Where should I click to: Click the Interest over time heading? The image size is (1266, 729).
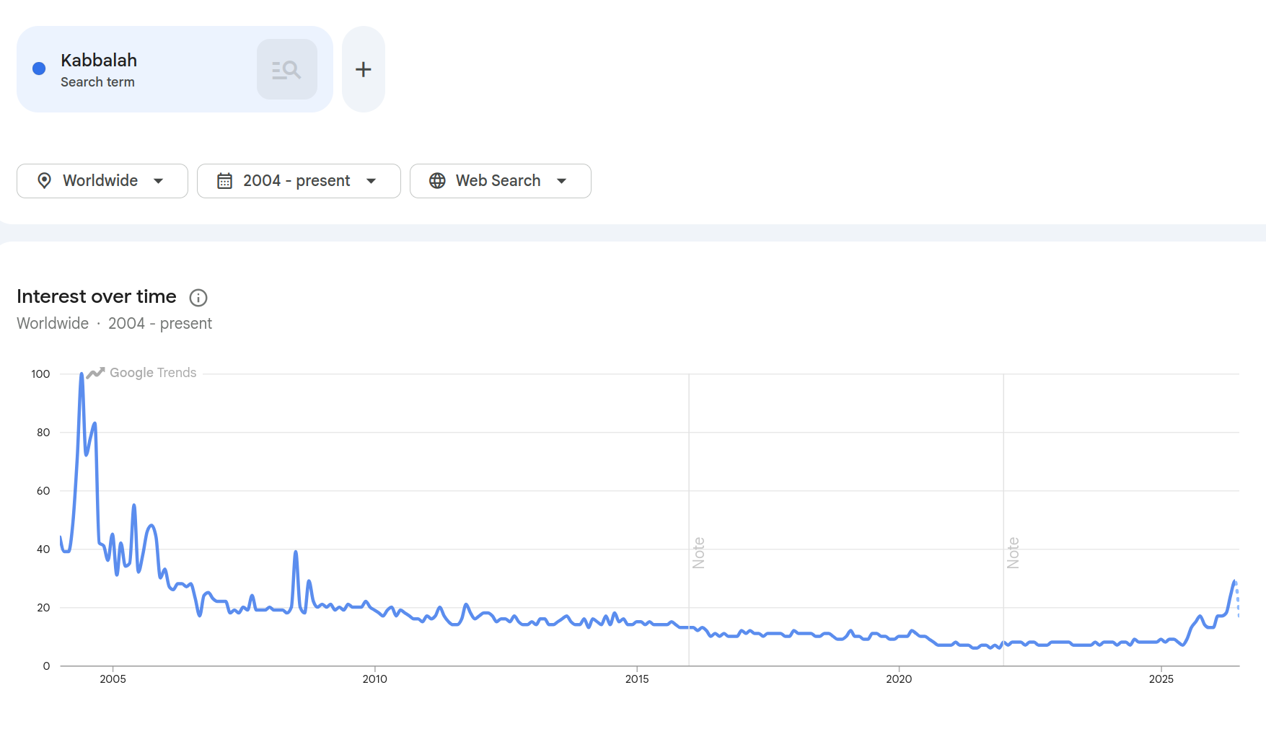(97, 296)
